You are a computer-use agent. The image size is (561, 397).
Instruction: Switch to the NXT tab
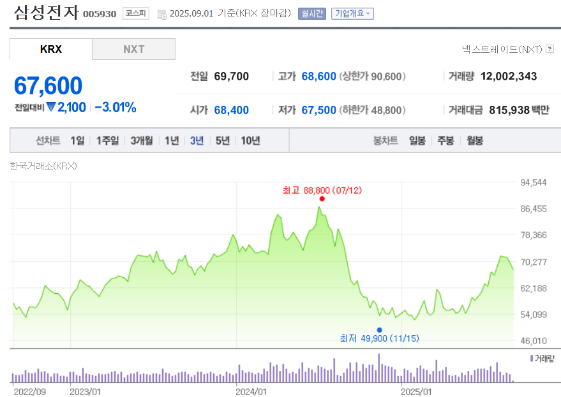134,49
